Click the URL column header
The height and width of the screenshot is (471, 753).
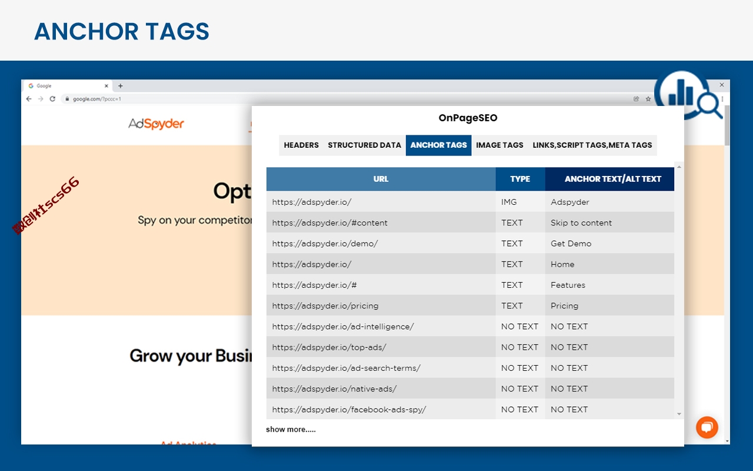pyautogui.click(x=381, y=179)
